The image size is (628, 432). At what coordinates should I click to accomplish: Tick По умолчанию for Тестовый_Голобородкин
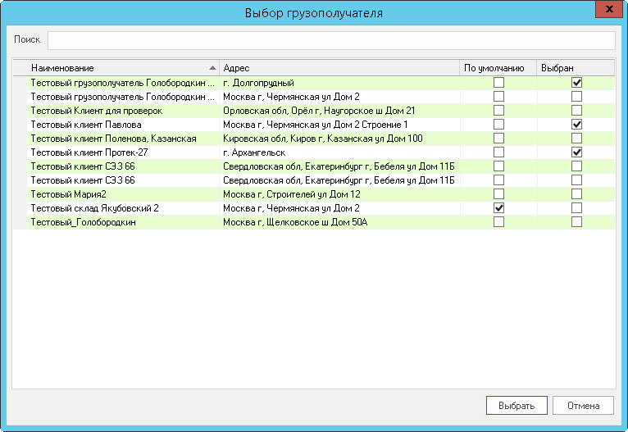tap(498, 222)
